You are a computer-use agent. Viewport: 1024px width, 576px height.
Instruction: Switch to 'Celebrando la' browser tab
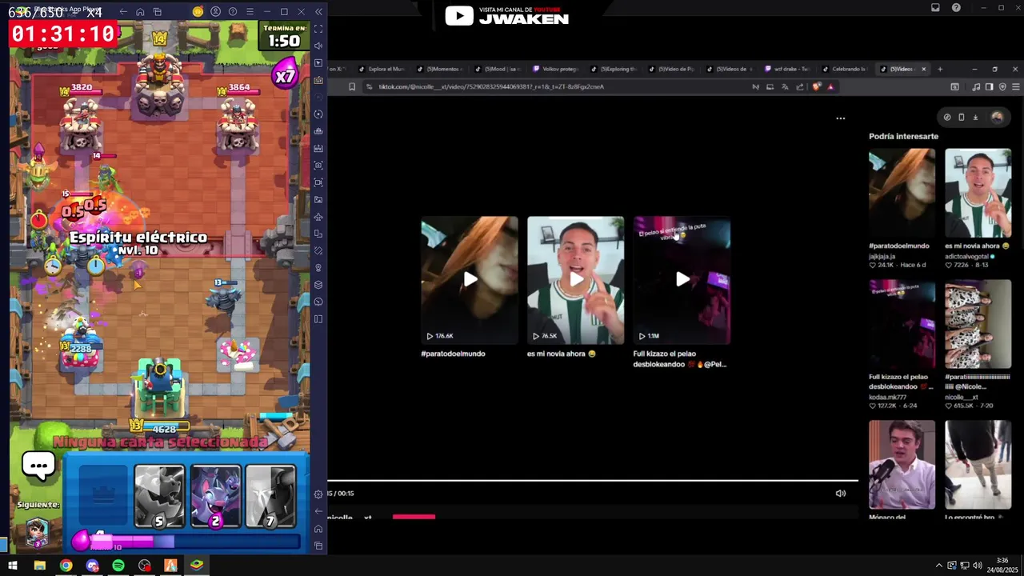coord(846,69)
